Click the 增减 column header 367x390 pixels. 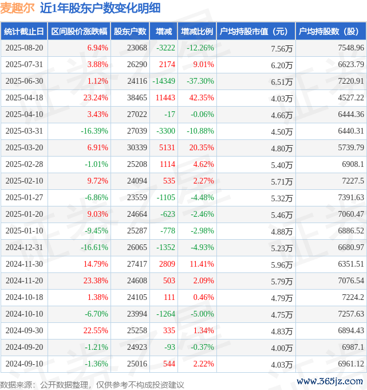click(x=164, y=32)
